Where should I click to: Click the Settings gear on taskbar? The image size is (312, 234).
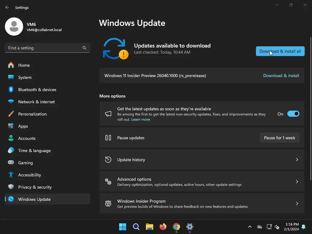pyautogui.click(x=190, y=227)
